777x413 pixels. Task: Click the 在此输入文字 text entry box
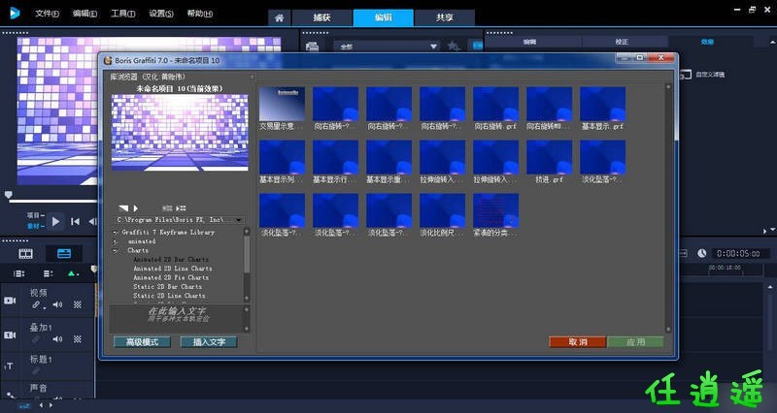[177, 319]
